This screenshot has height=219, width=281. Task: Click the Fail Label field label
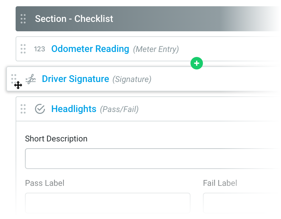click(x=220, y=183)
